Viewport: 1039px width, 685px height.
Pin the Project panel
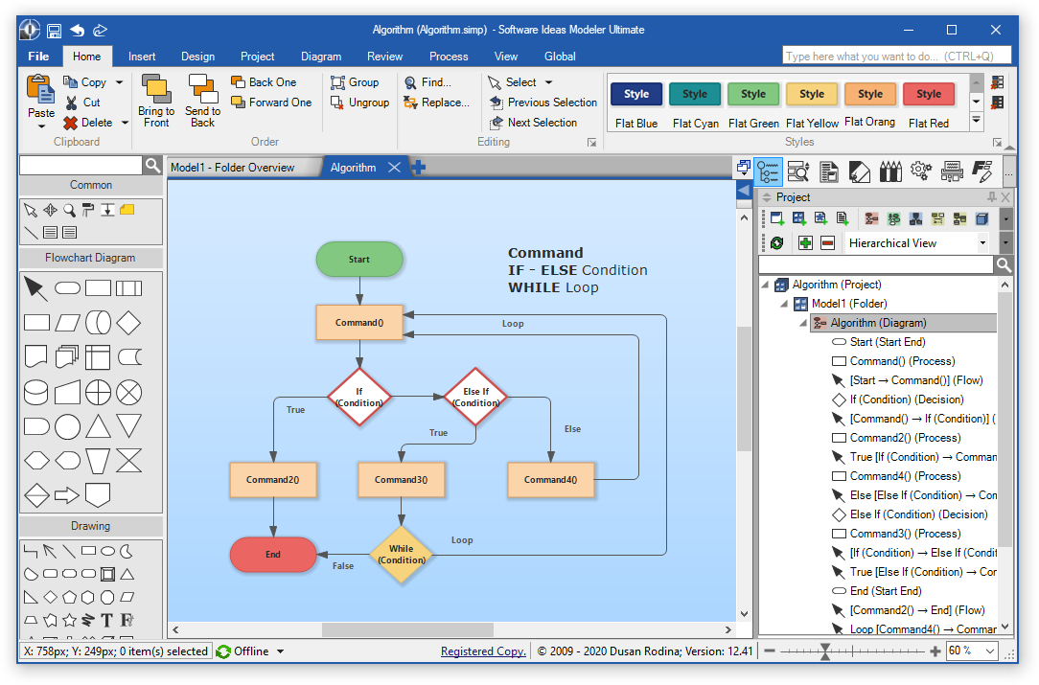(991, 197)
